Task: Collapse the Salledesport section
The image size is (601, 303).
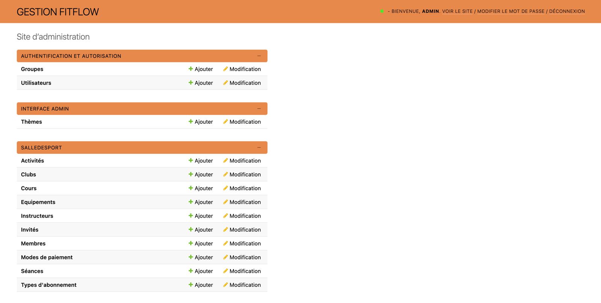Action: [x=259, y=147]
